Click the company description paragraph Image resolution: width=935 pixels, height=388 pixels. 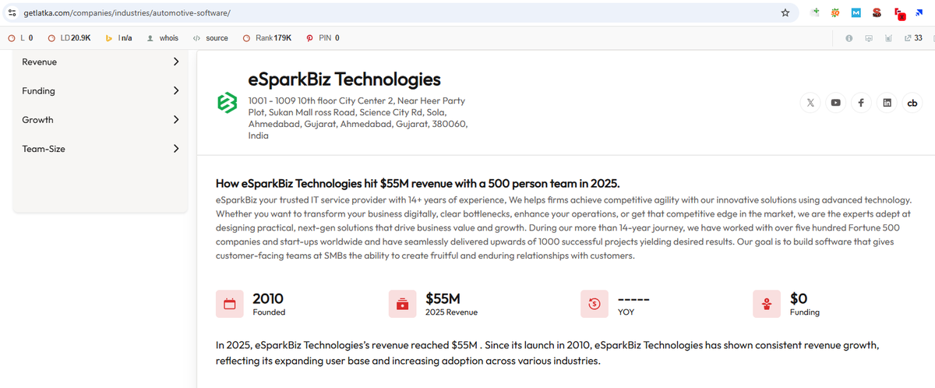tap(563, 228)
